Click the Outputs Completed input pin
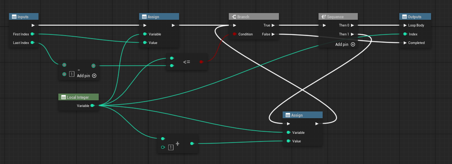452x164 pixels. click(405, 42)
